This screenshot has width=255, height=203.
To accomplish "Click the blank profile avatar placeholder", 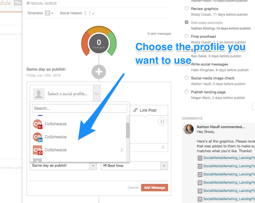I will point(39,94).
